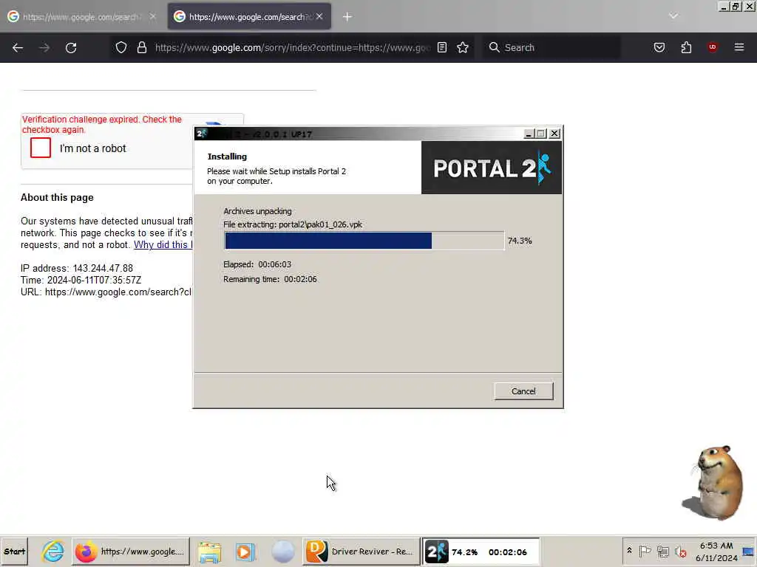Check the I'm not a robot checkbox

point(41,148)
